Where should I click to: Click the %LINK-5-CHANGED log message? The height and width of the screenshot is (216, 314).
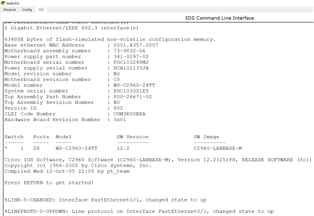tap(105, 200)
